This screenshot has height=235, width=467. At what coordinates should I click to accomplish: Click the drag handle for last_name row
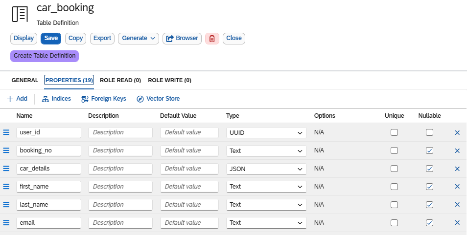point(6,205)
